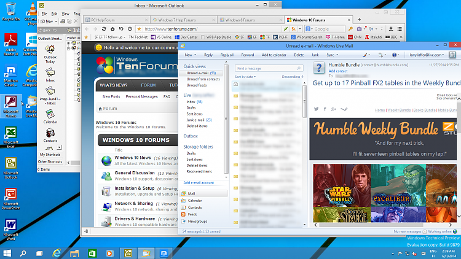The height and width of the screenshot is (259, 461).
Task: Open Junk e-mail folder in Live Mail
Action: pyautogui.click(x=199, y=120)
